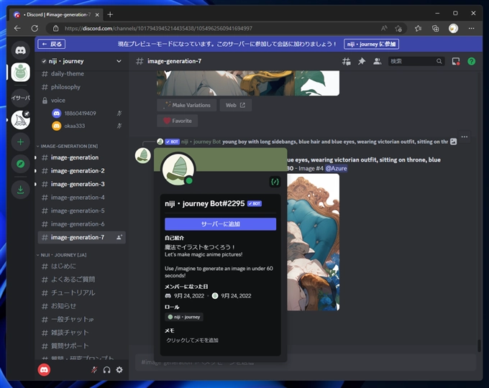This screenshot has height=388, width=489.
Task: Open image-generation-2 channel
Action: coord(82,171)
